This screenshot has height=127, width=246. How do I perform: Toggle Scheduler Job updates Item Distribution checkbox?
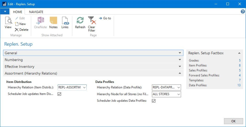60,94
